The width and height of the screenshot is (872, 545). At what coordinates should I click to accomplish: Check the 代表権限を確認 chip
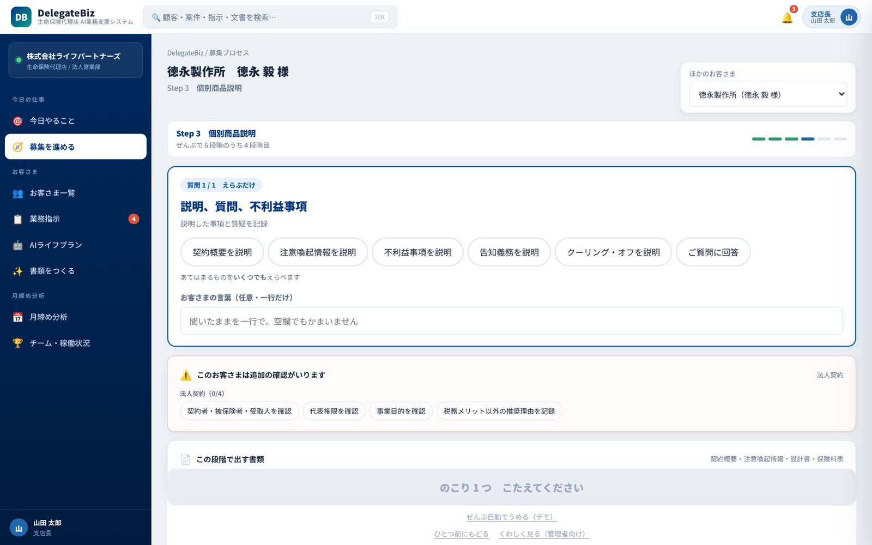(x=334, y=411)
